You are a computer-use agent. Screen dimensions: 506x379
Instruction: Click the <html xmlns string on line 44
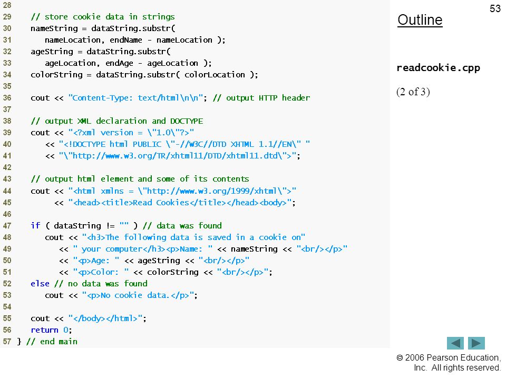point(182,191)
